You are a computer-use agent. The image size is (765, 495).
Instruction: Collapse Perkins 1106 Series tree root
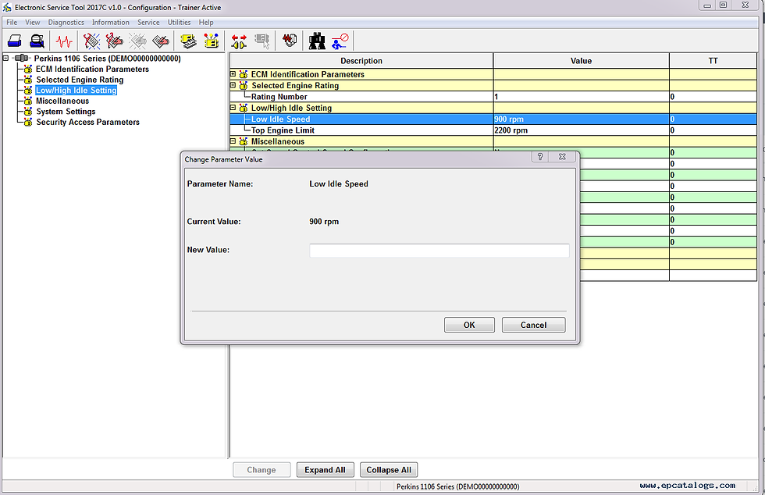click(5, 58)
